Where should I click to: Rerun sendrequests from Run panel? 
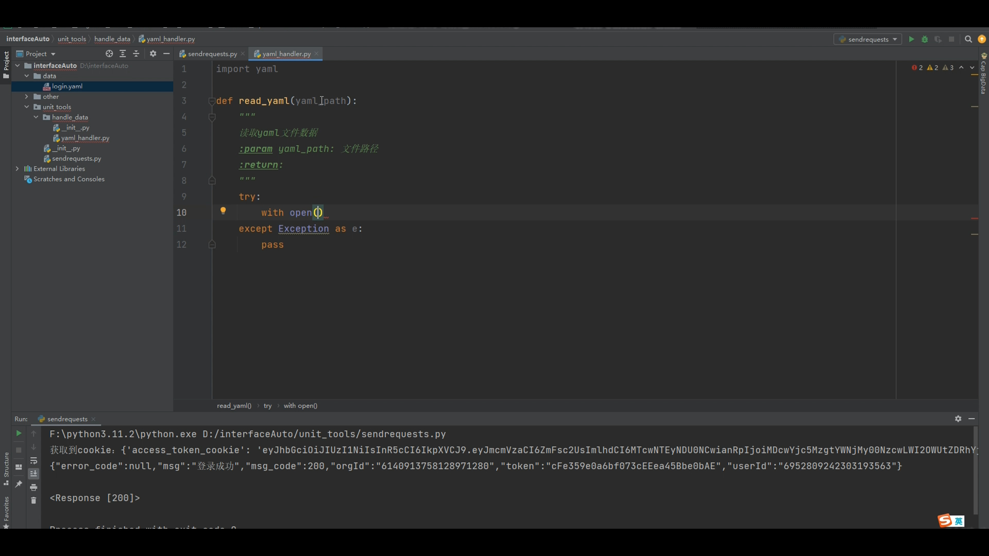point(19,433)
